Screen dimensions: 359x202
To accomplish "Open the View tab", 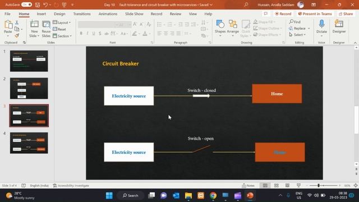I will click(193, 14).
